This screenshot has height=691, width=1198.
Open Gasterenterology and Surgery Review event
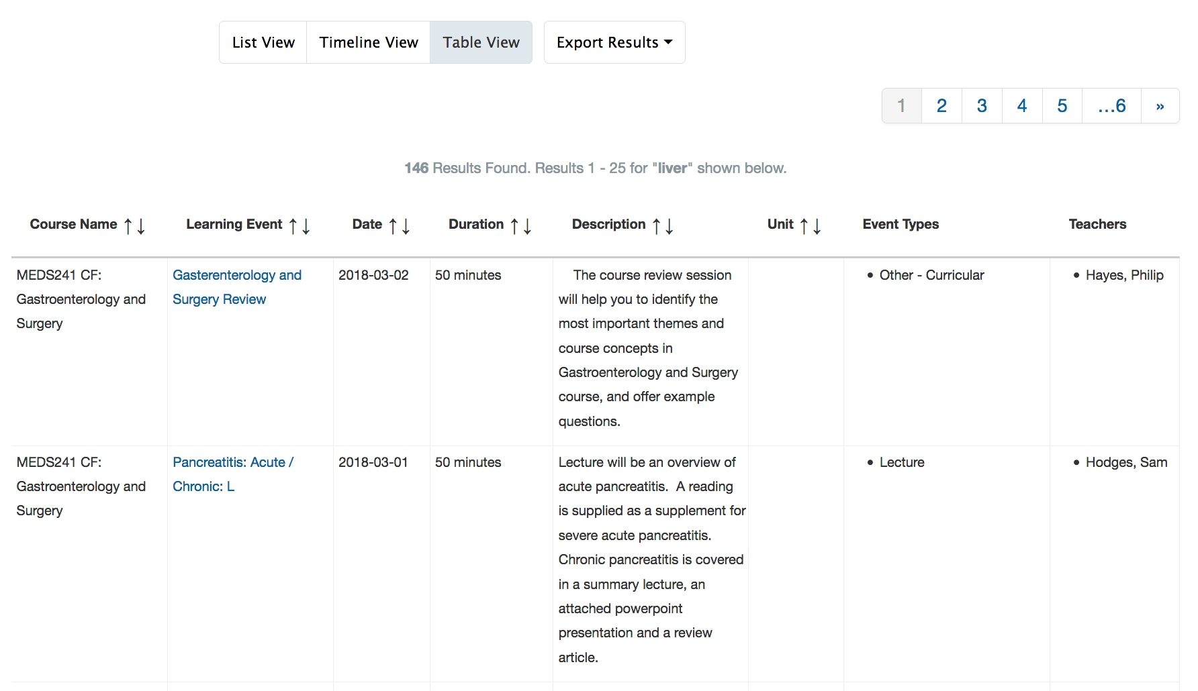[236, 287]
